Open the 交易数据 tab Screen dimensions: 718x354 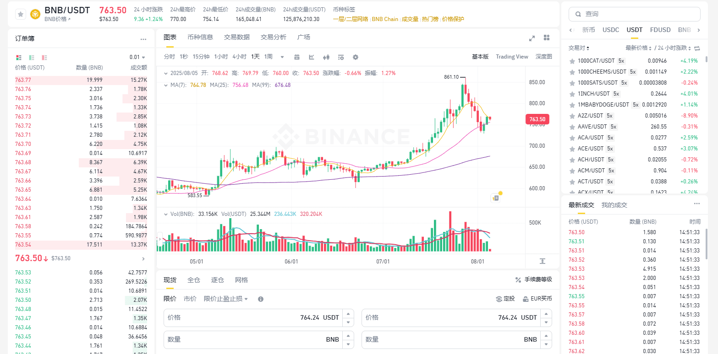click(237, 37)
